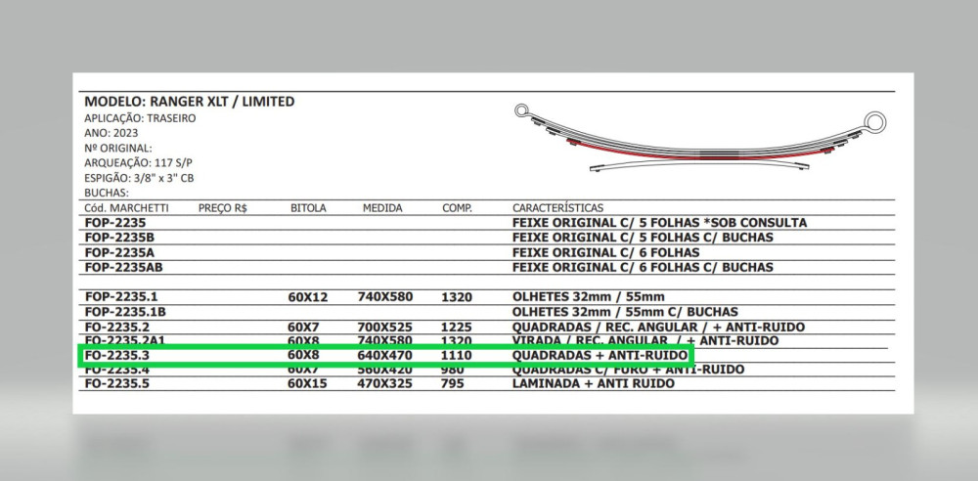978x481 pixels.
Task: Click the OLHETES 32mm / 55mm description
Action: pos(588,297)
